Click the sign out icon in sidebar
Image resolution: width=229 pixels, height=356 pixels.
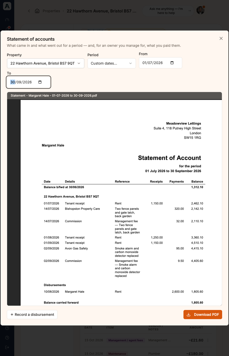click(7, 347)
